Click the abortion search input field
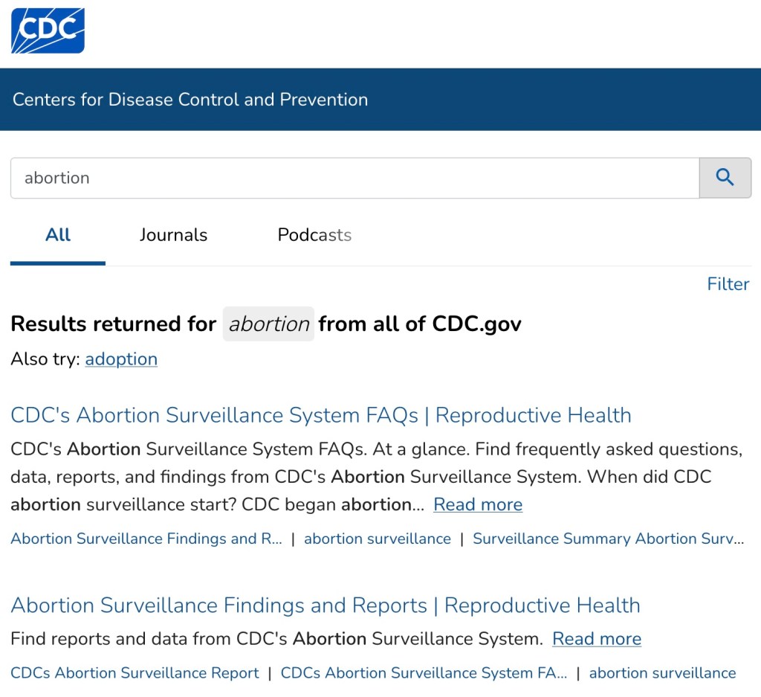The height and width of the screenshot is (697, 761). [354, 178]
